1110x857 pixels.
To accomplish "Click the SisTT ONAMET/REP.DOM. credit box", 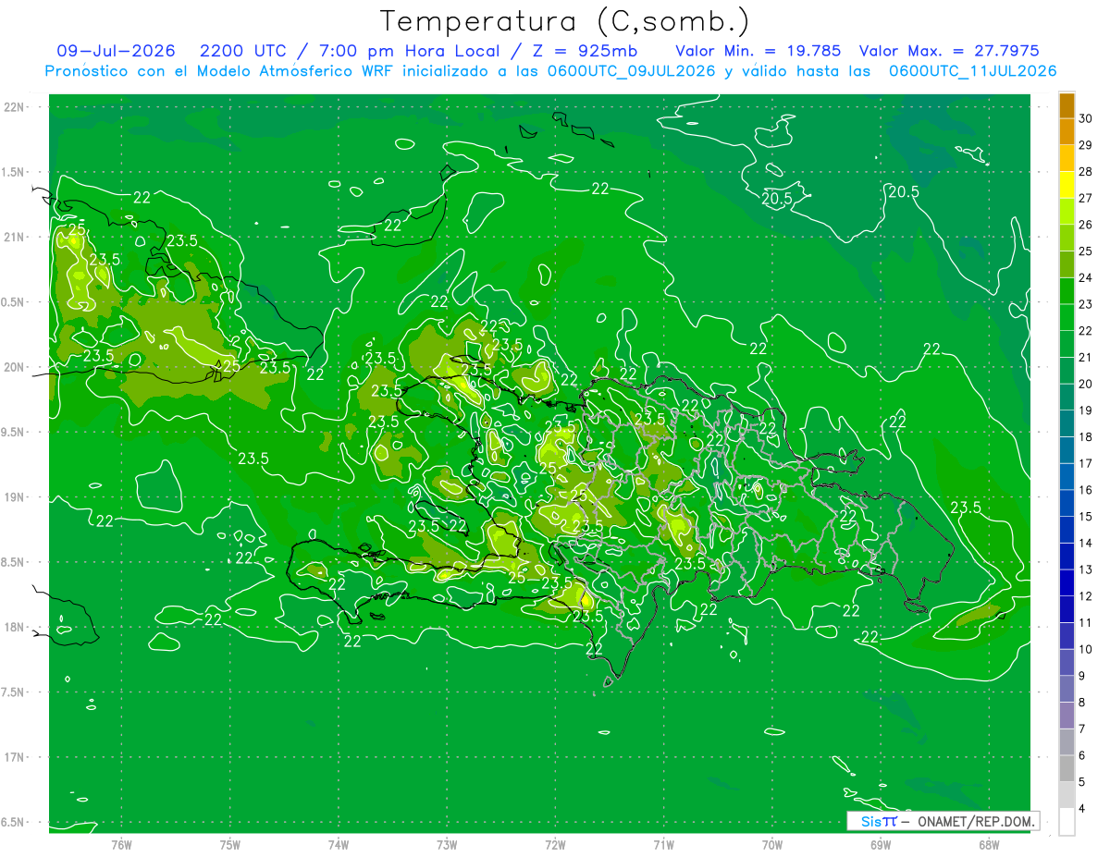I will click(943, 821).
